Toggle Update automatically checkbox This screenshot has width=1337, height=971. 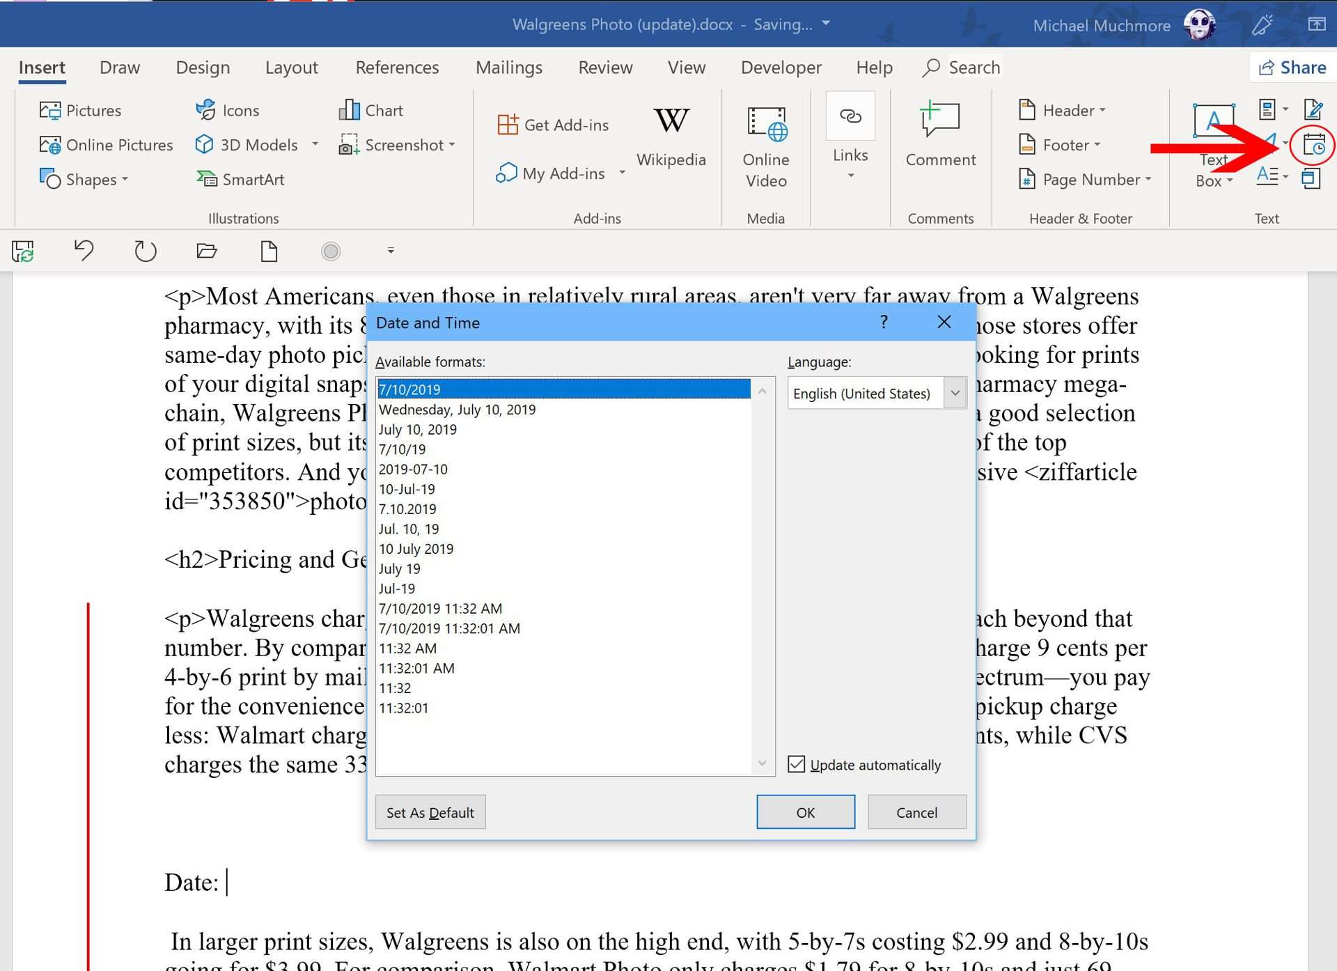pos(797,764)
